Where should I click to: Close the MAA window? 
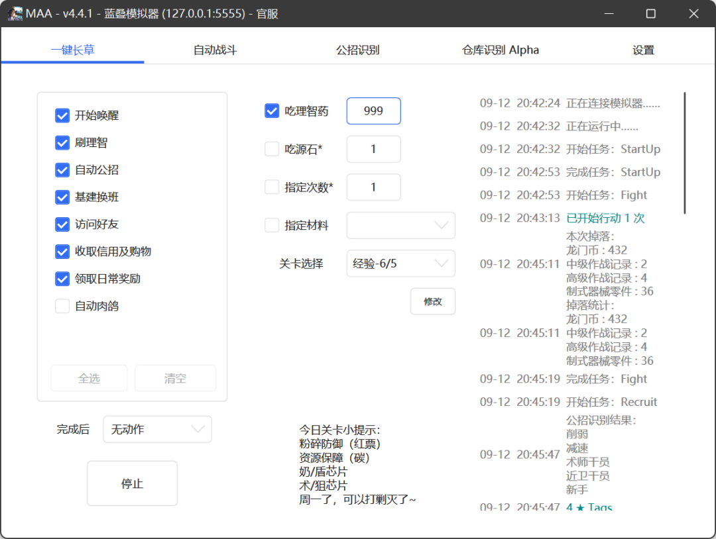pos(693,14)
